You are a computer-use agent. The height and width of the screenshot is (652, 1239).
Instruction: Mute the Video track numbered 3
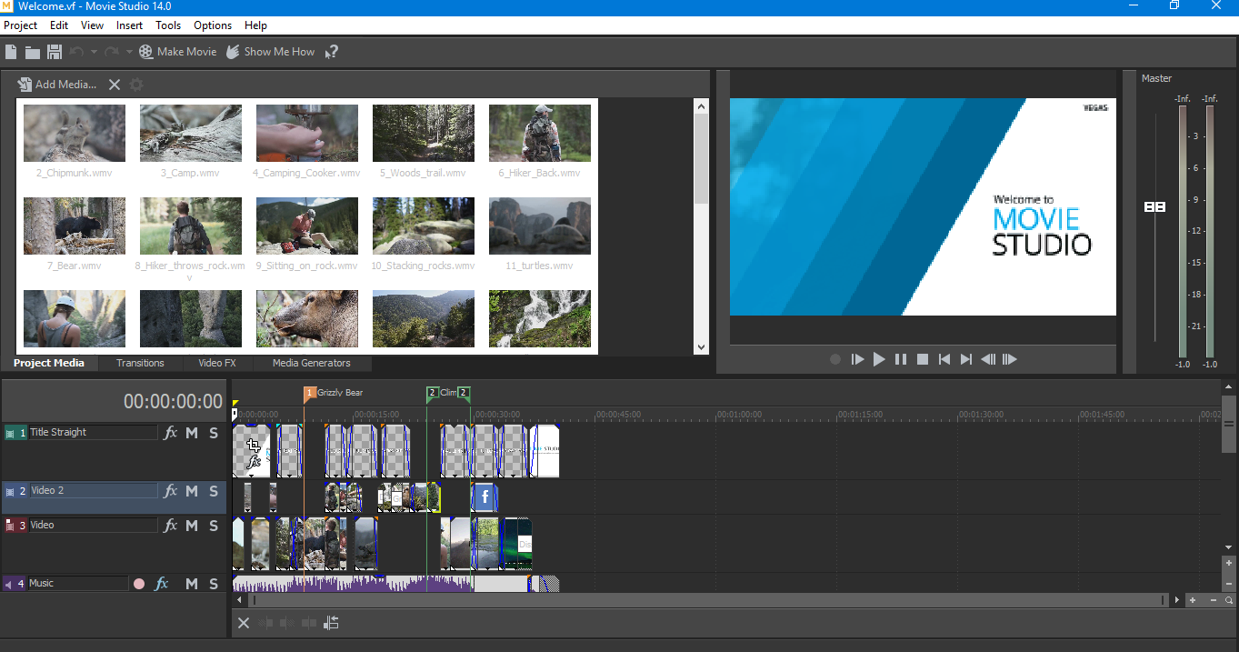tap(192, 526)
